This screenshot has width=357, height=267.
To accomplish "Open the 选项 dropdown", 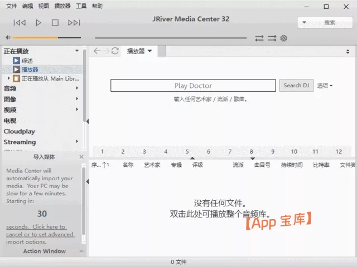I will click(x=325, y=86).
